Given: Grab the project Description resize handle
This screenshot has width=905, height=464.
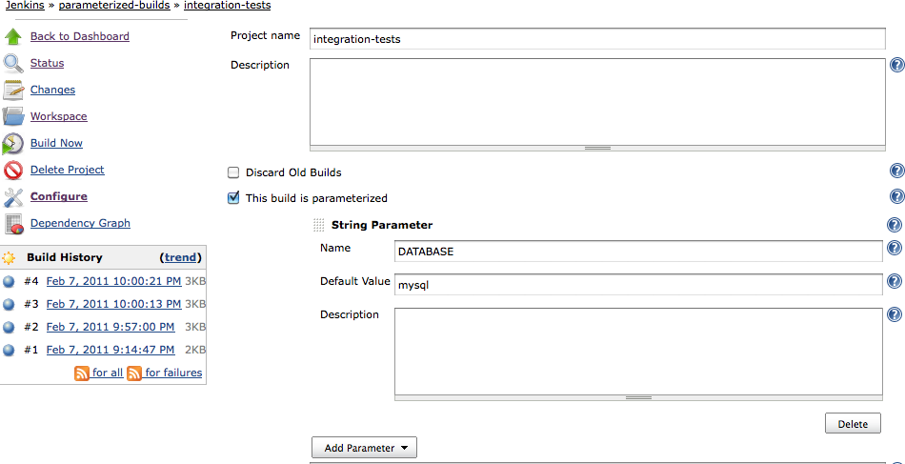Looking at the screenshot, I should point(597,149).
